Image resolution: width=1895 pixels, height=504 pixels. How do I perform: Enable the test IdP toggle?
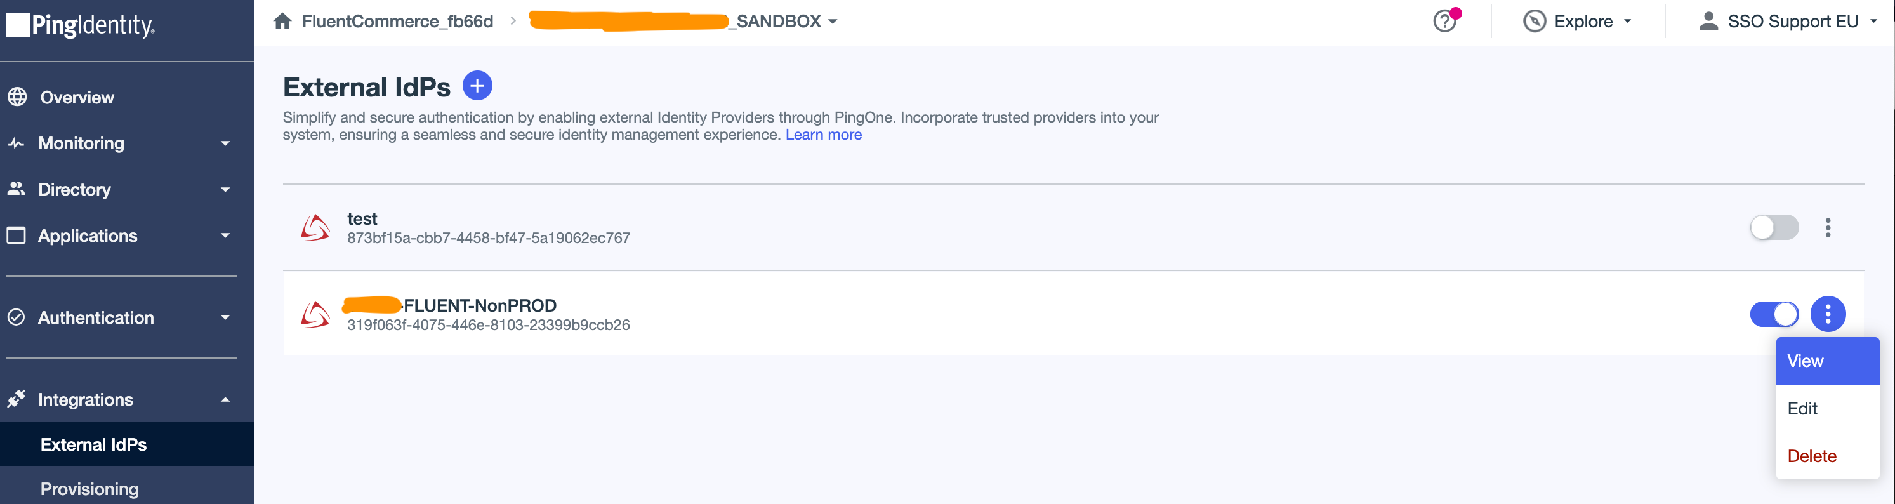[1774, 228]
